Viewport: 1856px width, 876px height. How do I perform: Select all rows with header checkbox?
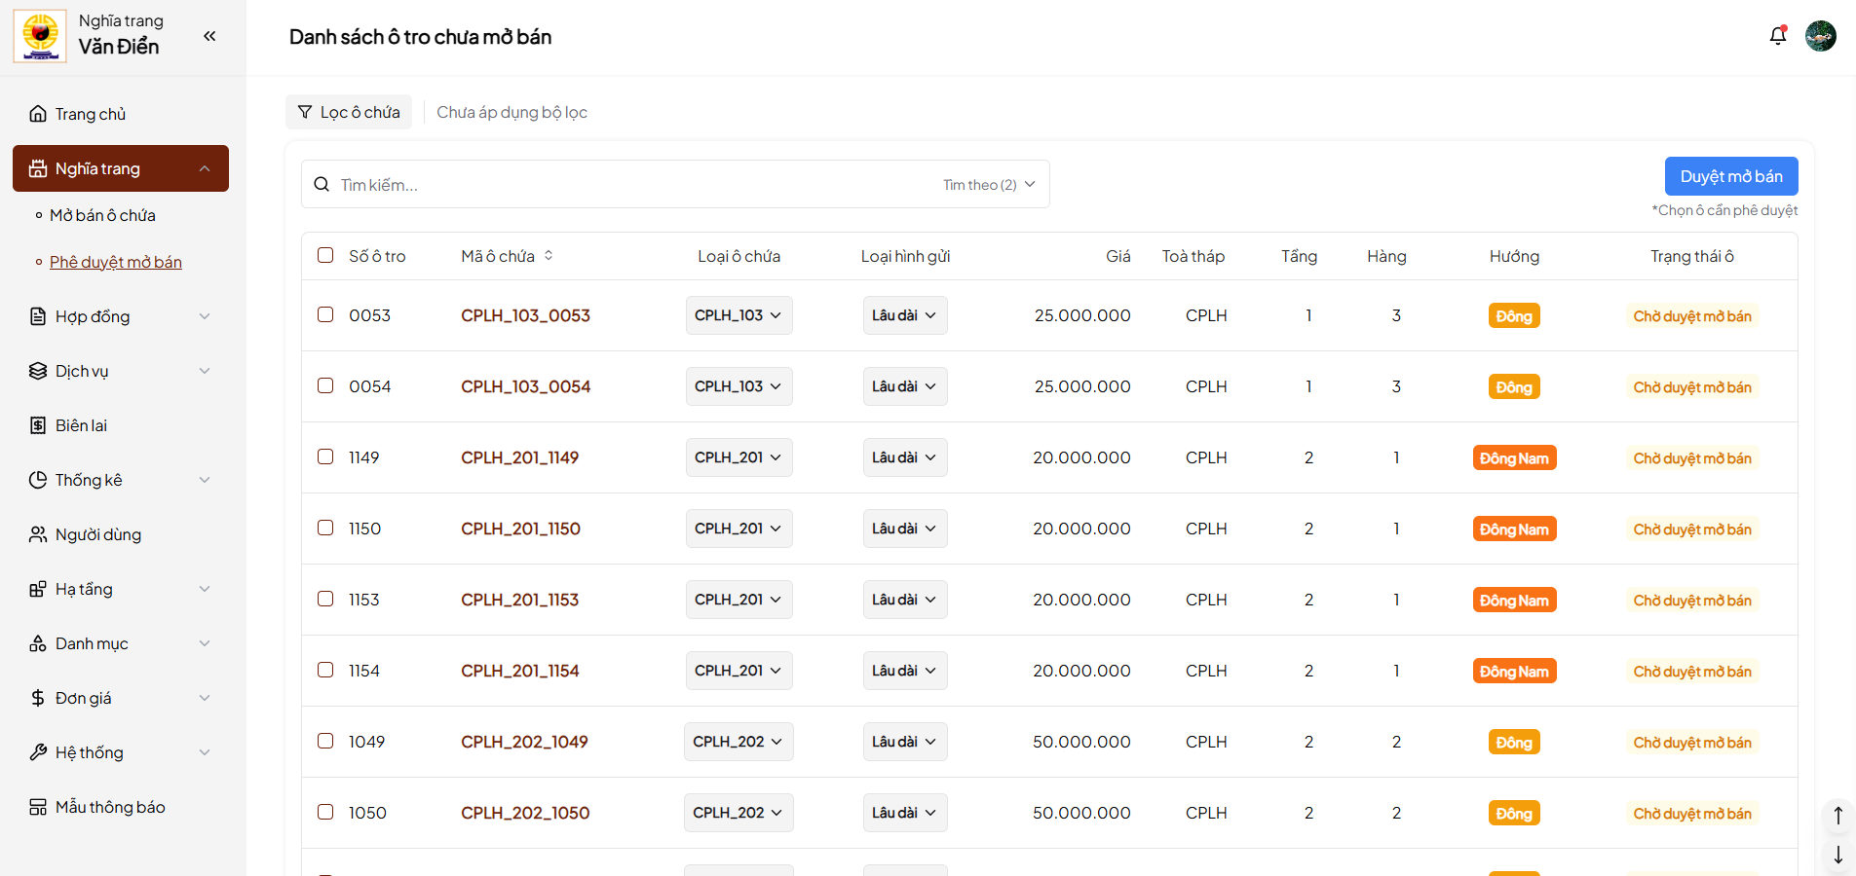[325, 255]
